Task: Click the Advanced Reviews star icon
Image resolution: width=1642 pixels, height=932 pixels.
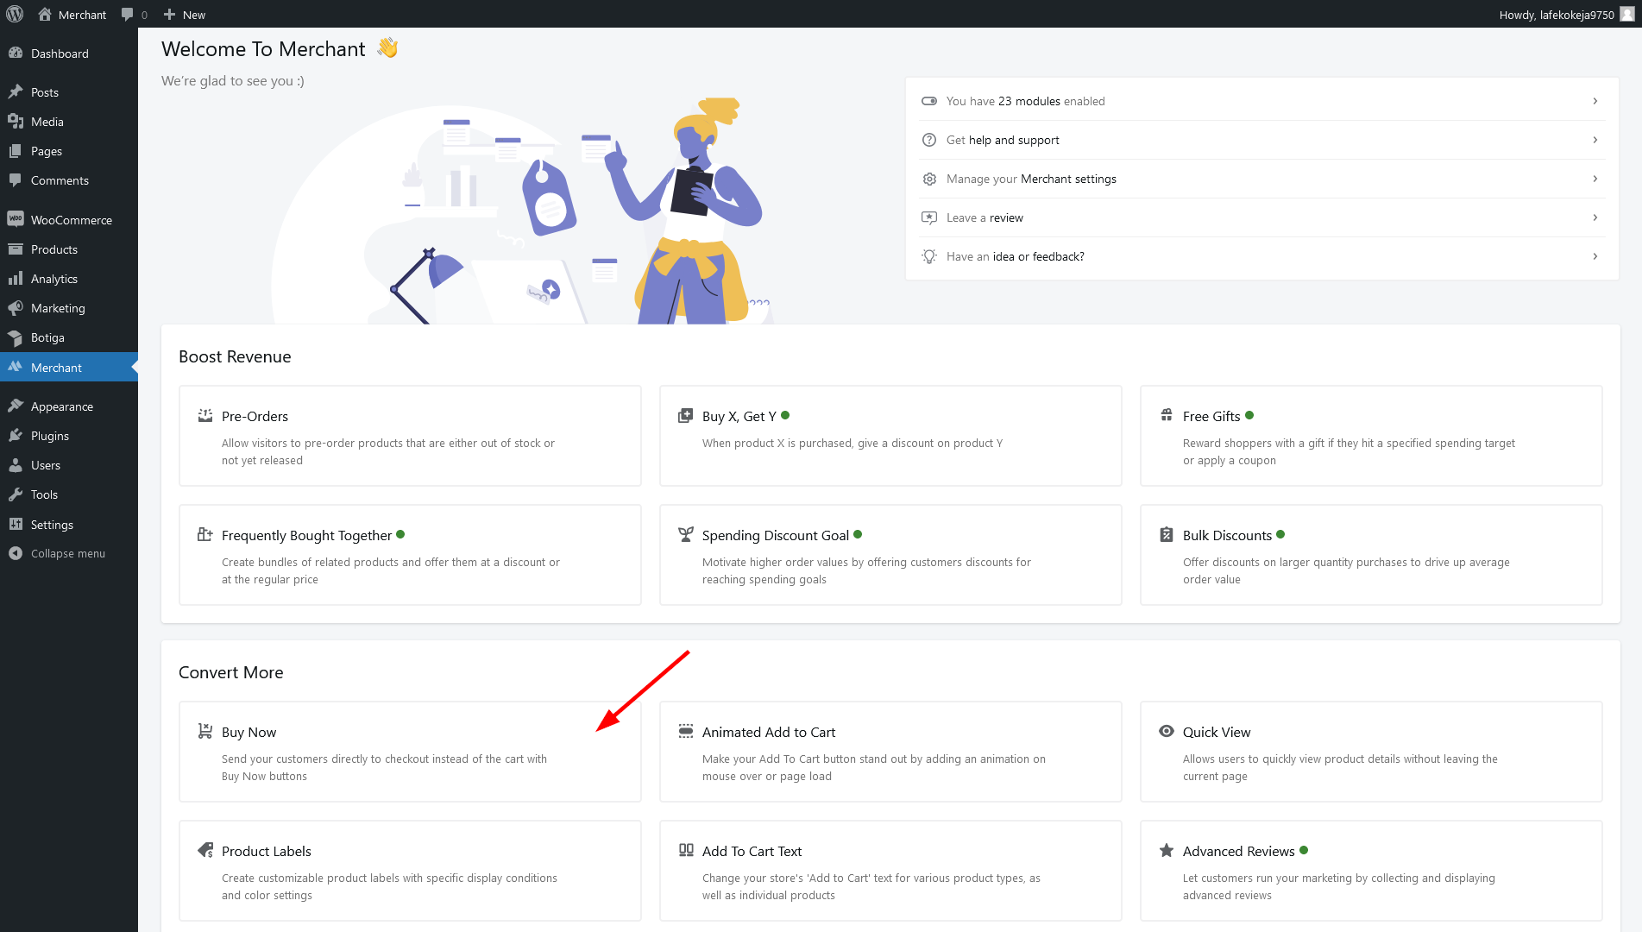Action: tap(1167, 850)
